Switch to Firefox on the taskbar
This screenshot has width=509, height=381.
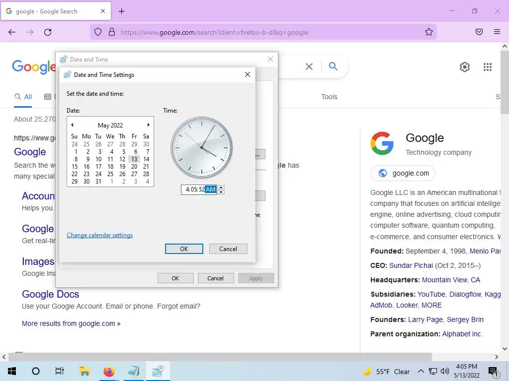coord(109,371)
